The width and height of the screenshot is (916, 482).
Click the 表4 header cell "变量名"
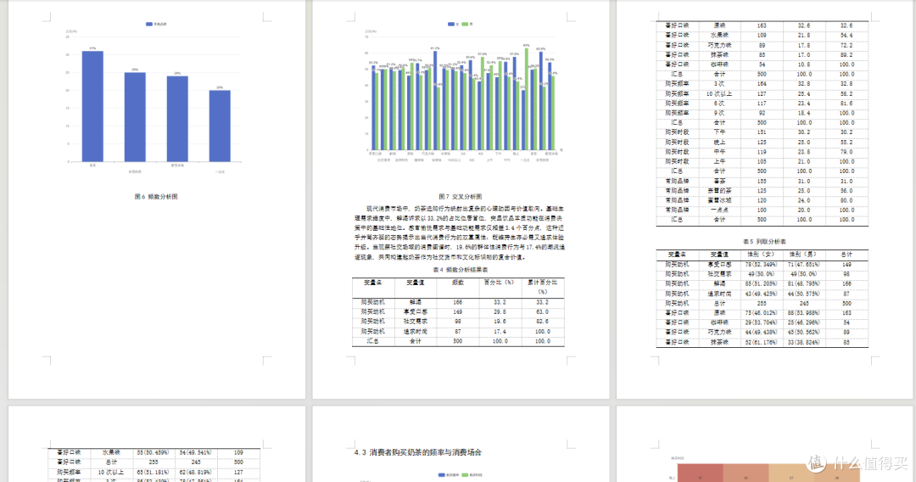tap(372, 283)
